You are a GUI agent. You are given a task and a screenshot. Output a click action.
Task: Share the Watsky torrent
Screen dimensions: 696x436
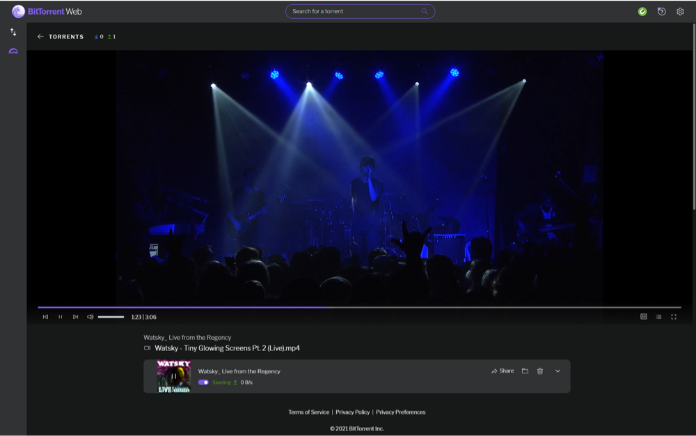point(503,371)
